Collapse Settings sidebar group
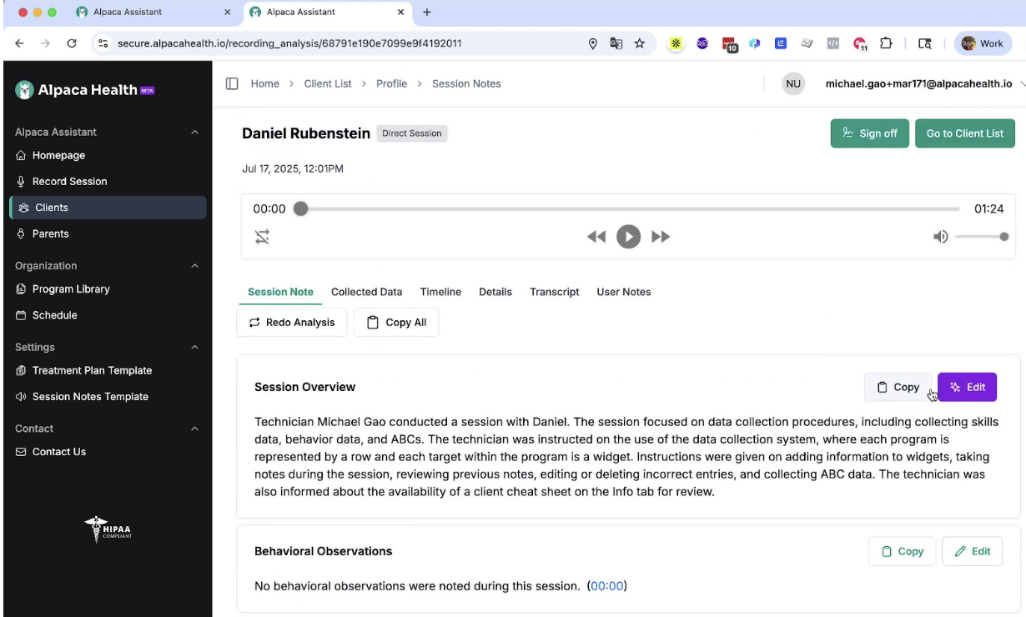 click(194, 347)
